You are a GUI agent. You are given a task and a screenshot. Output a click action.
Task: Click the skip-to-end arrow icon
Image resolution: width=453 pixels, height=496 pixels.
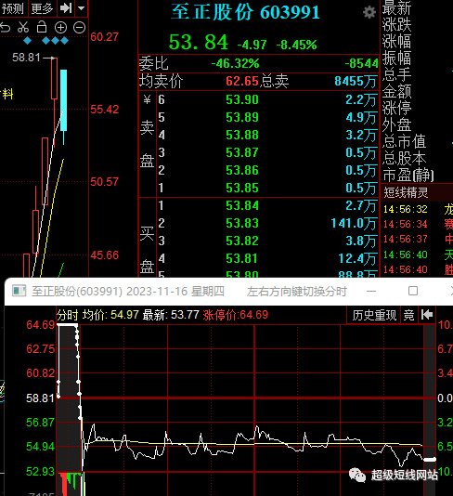pyautogui.click(x=66, y=8)
